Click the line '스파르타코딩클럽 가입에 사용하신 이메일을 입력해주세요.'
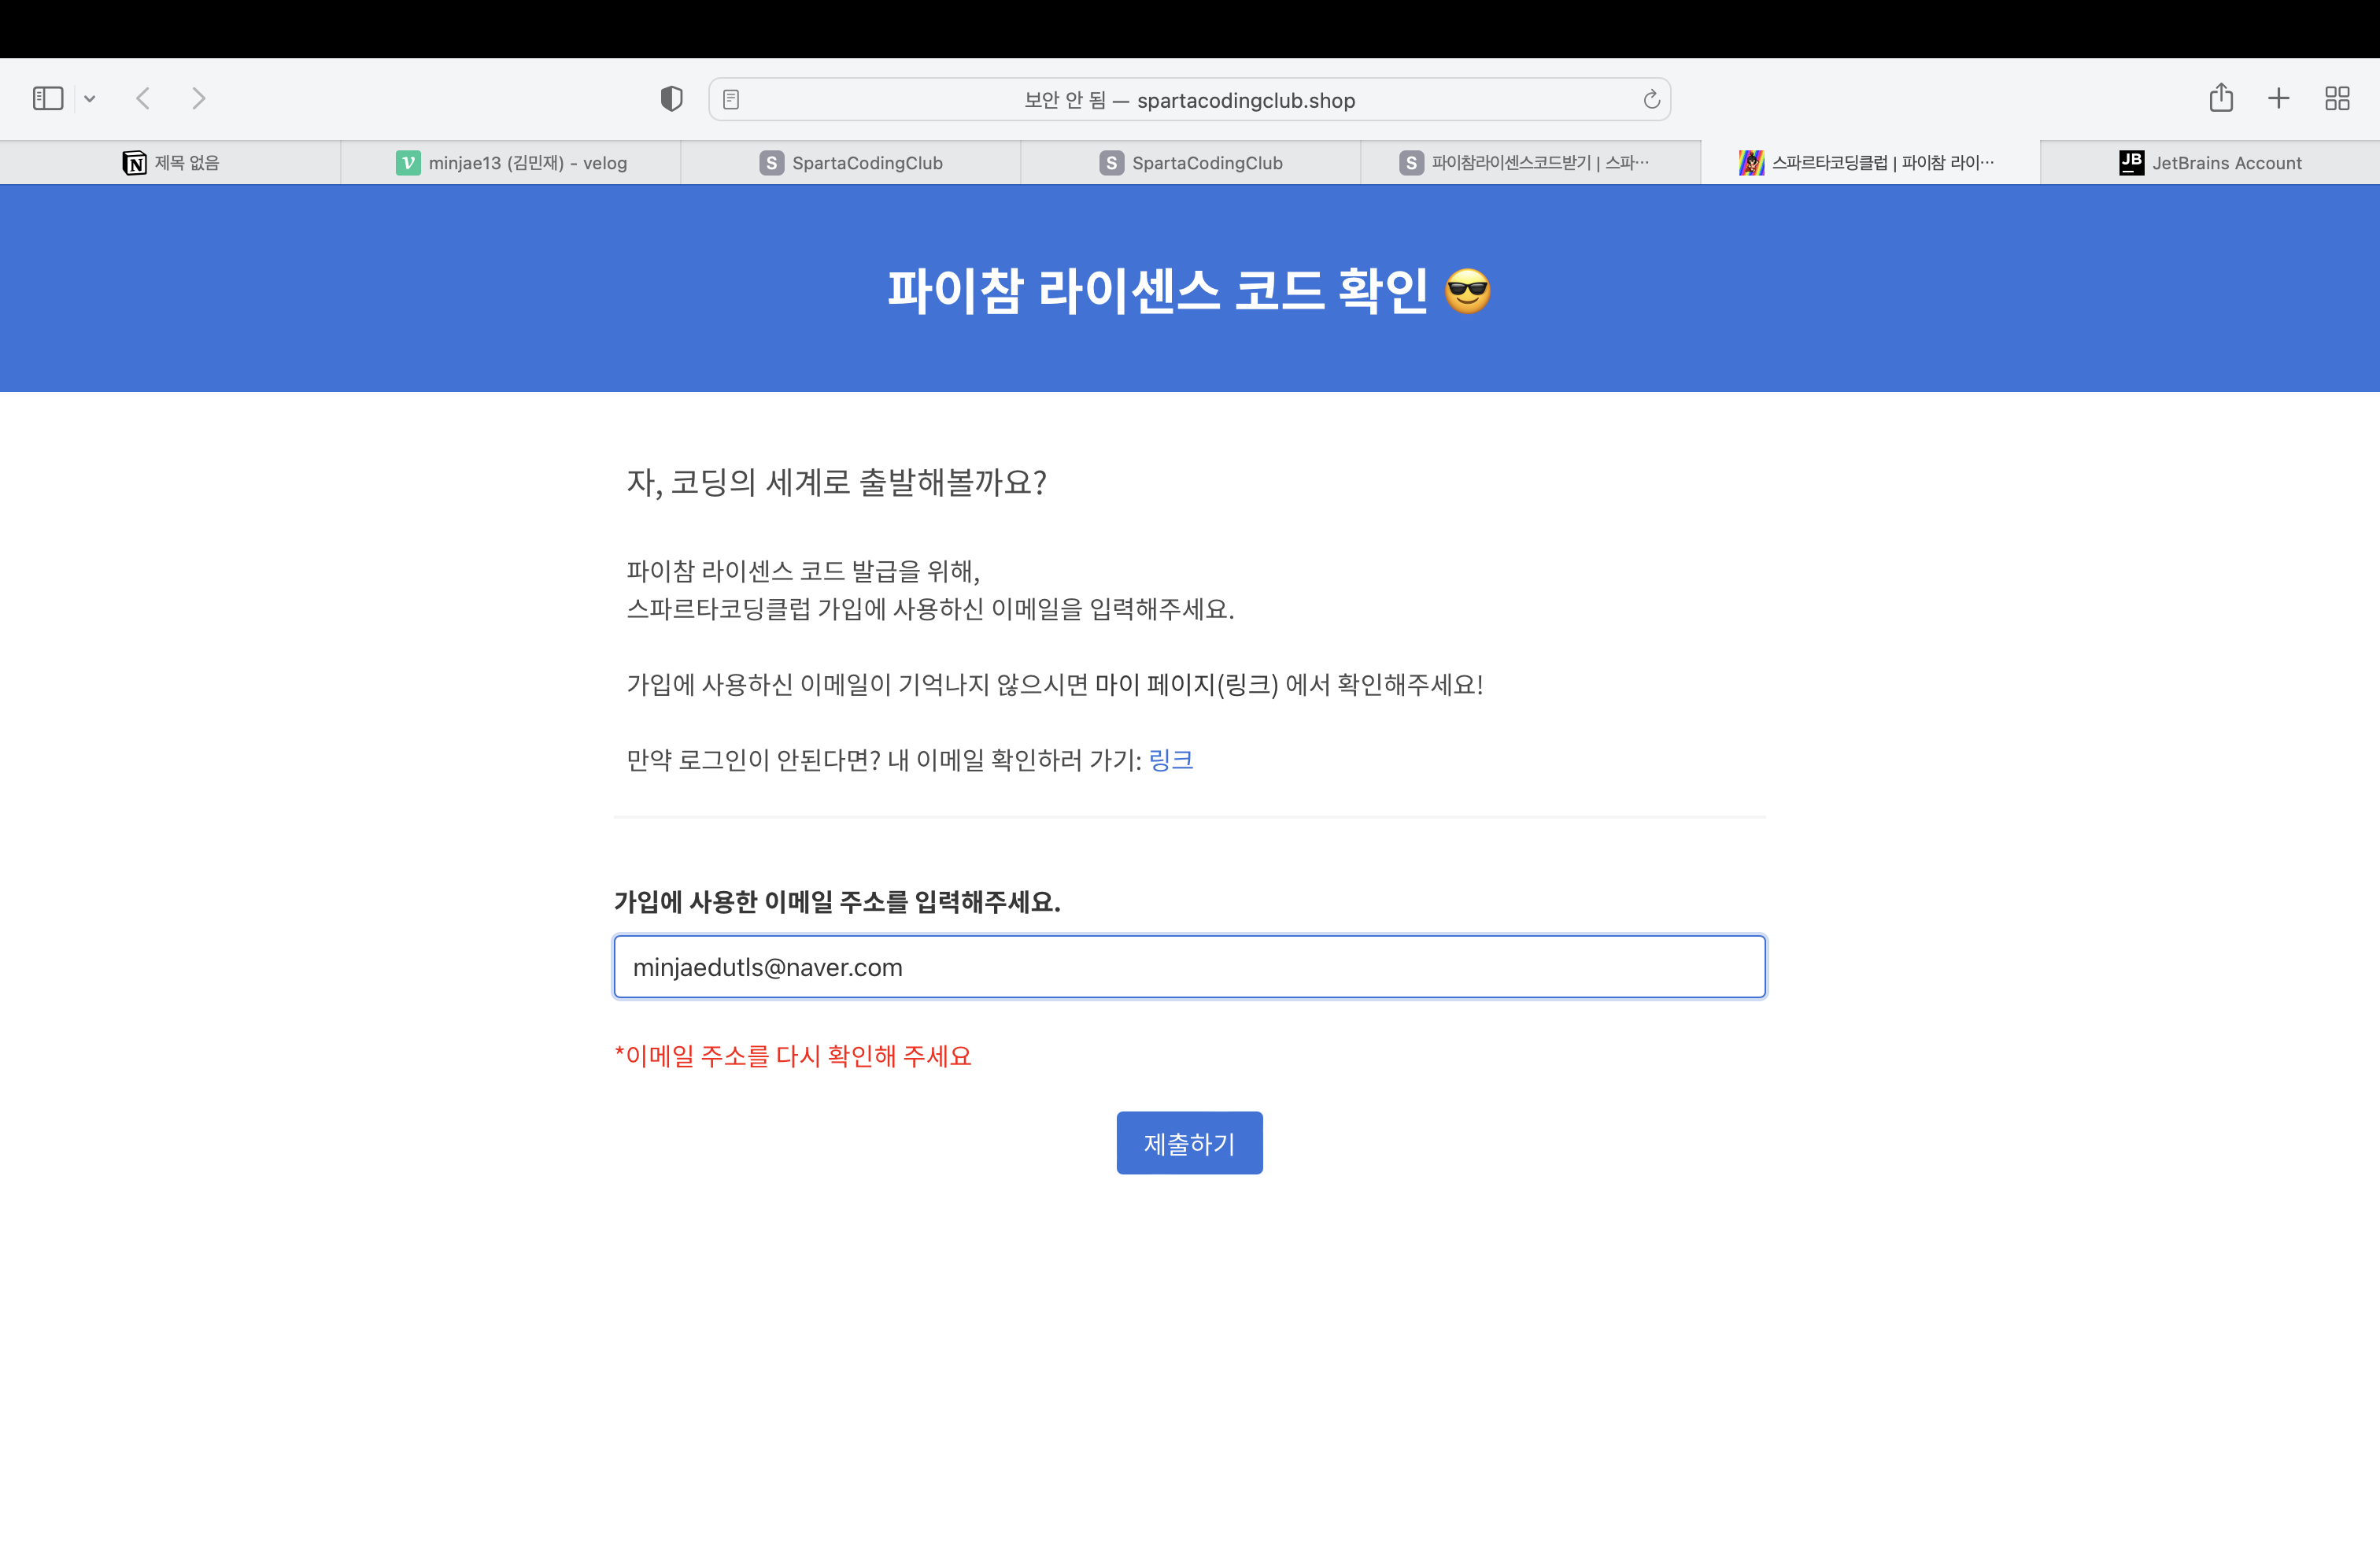 tap(930, 609)
